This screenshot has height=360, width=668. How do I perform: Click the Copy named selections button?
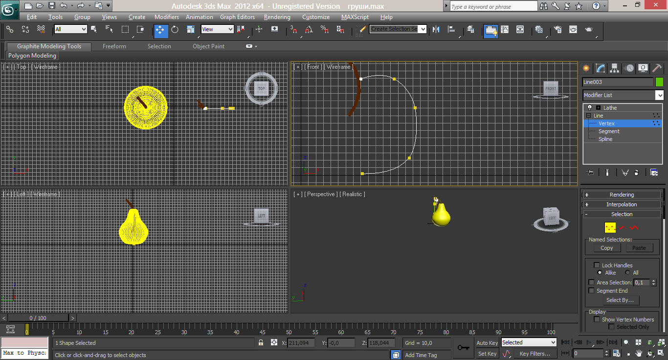click(606, 248)
